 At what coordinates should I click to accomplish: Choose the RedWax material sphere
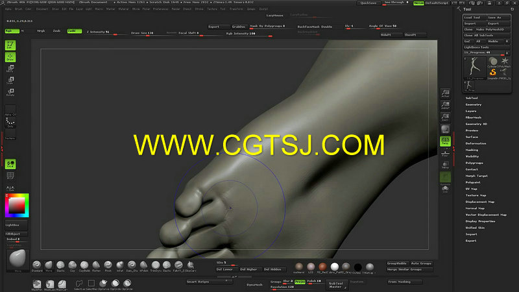322,267
